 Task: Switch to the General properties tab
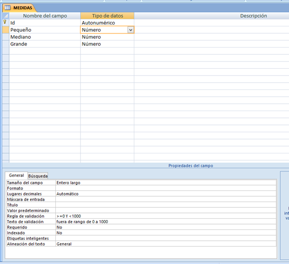(16, 176)
